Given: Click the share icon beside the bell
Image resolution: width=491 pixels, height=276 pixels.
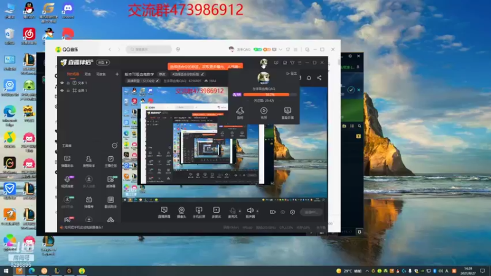Looking at the screenshot, I should pyautogui.click(x=319, y=78).
